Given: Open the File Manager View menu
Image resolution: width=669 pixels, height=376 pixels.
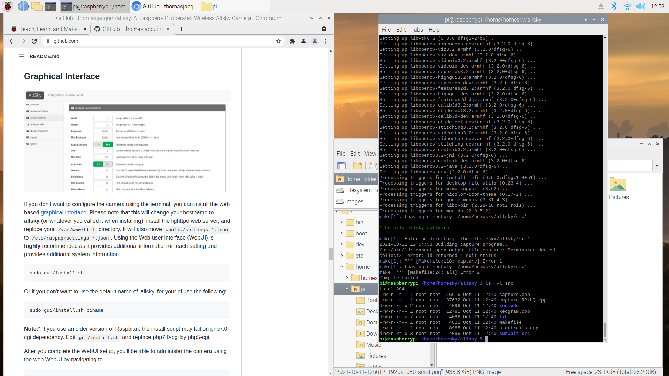Looking at the screenshot, I should (370, 154).
